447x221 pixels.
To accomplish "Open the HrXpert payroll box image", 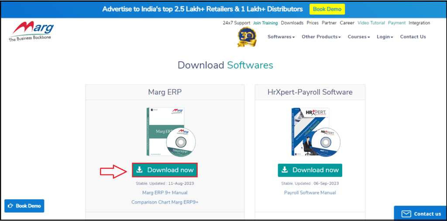I will [x=316, y=132].
